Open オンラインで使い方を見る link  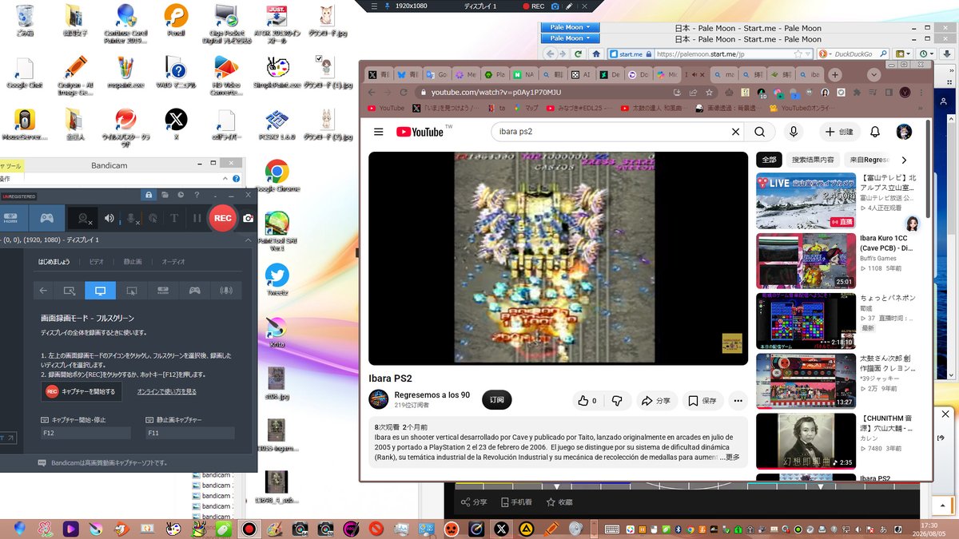(x=166, y=391)
